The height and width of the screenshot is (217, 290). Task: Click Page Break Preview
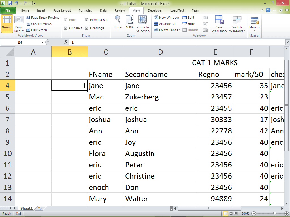tap(42, 17)
